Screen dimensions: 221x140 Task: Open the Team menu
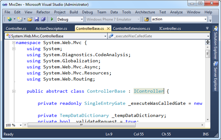pos(102,12)
